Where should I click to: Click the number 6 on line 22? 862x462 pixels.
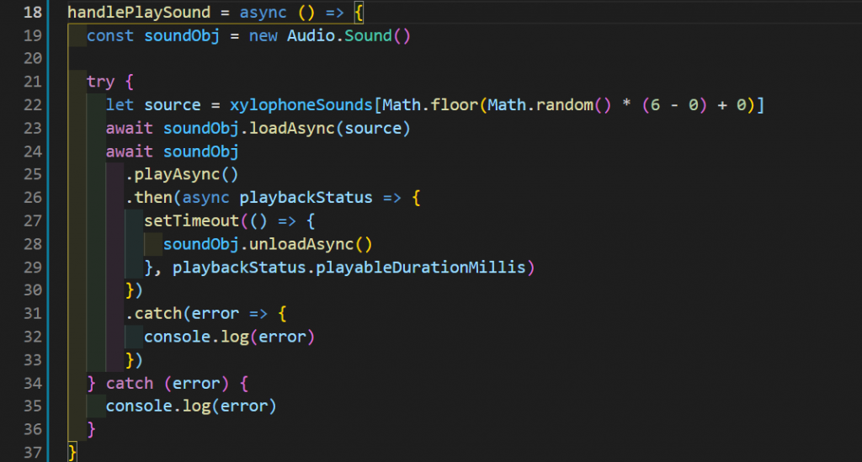click(x=655, y=105)
